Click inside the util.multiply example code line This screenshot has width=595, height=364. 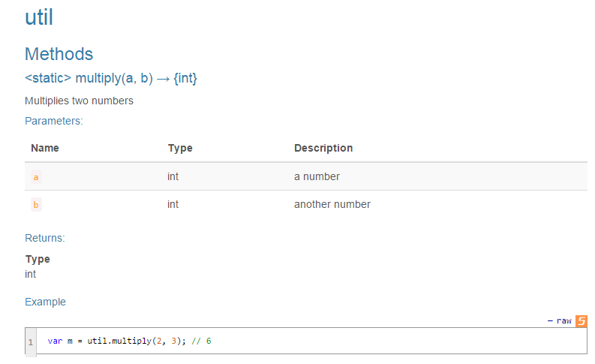click(129, 341)
